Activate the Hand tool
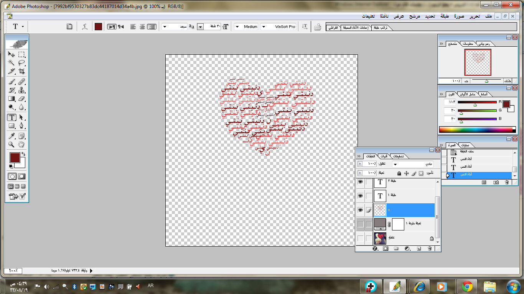The height and width of the screenshot is (294, 524). [22, 145]
